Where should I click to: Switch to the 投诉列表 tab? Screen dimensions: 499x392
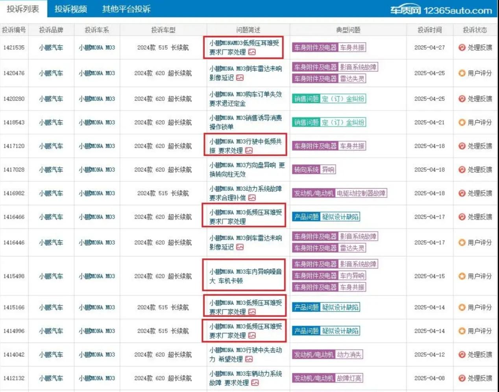[23, 9]
